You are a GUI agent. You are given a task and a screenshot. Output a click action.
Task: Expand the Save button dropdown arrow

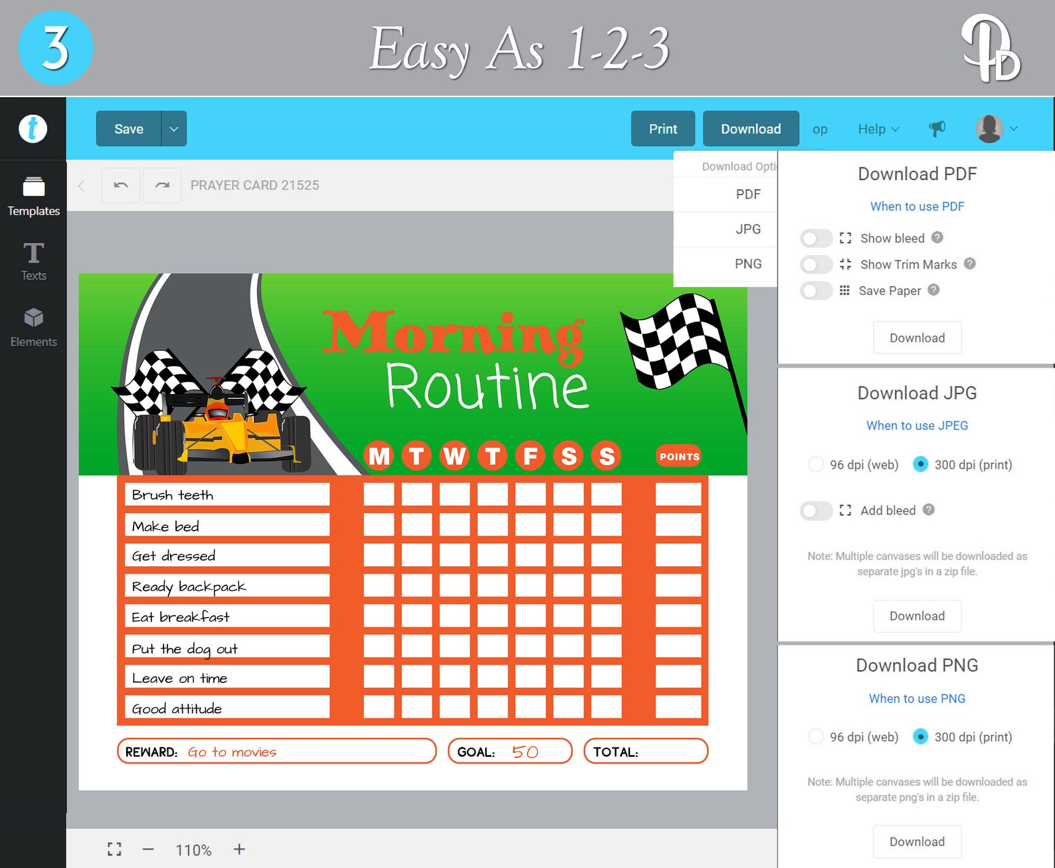click(x=174, y=128)
